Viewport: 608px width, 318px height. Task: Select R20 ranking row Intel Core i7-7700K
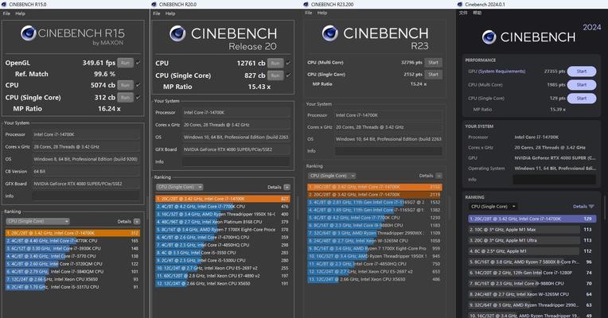[223, 207]
